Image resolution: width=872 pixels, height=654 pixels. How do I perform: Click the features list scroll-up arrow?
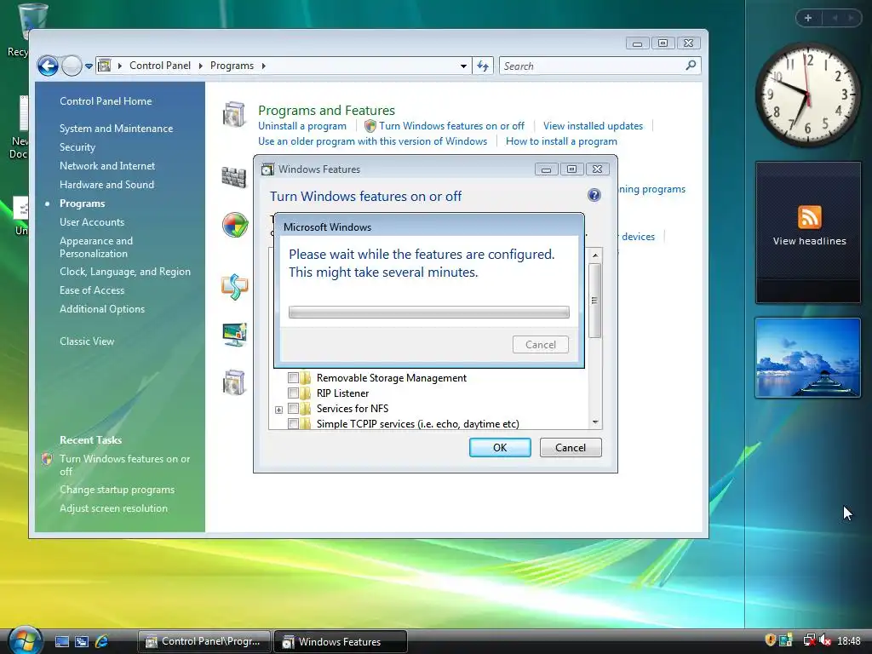595,255
